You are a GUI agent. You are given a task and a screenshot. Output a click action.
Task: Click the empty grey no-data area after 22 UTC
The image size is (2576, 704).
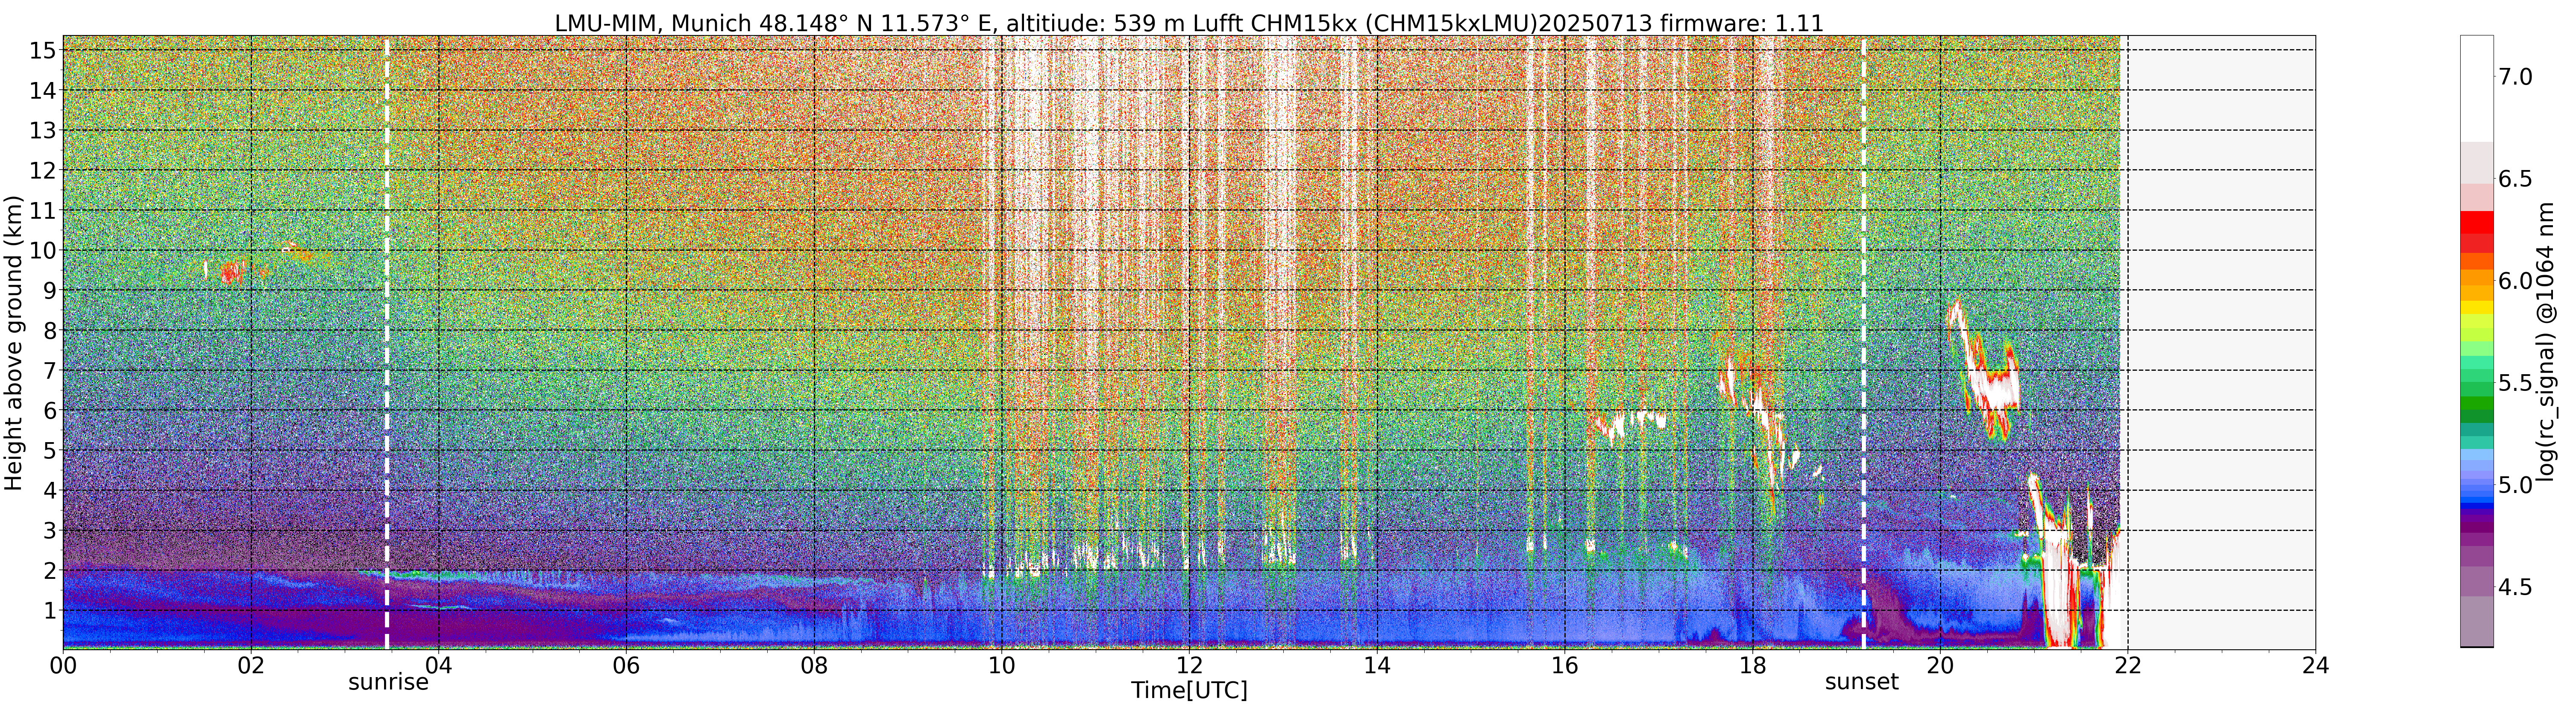2221,343
